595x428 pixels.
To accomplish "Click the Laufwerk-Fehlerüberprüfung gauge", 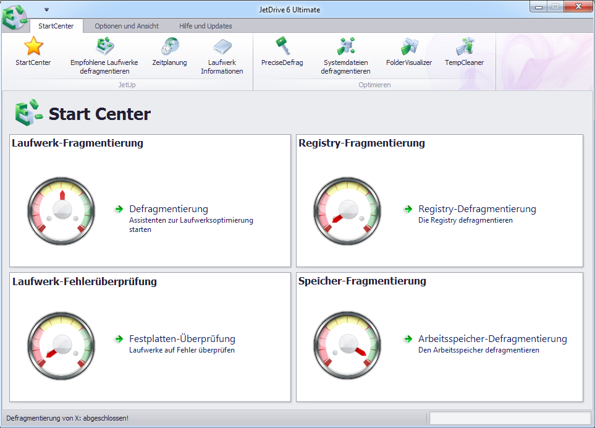I will (61, 346).
